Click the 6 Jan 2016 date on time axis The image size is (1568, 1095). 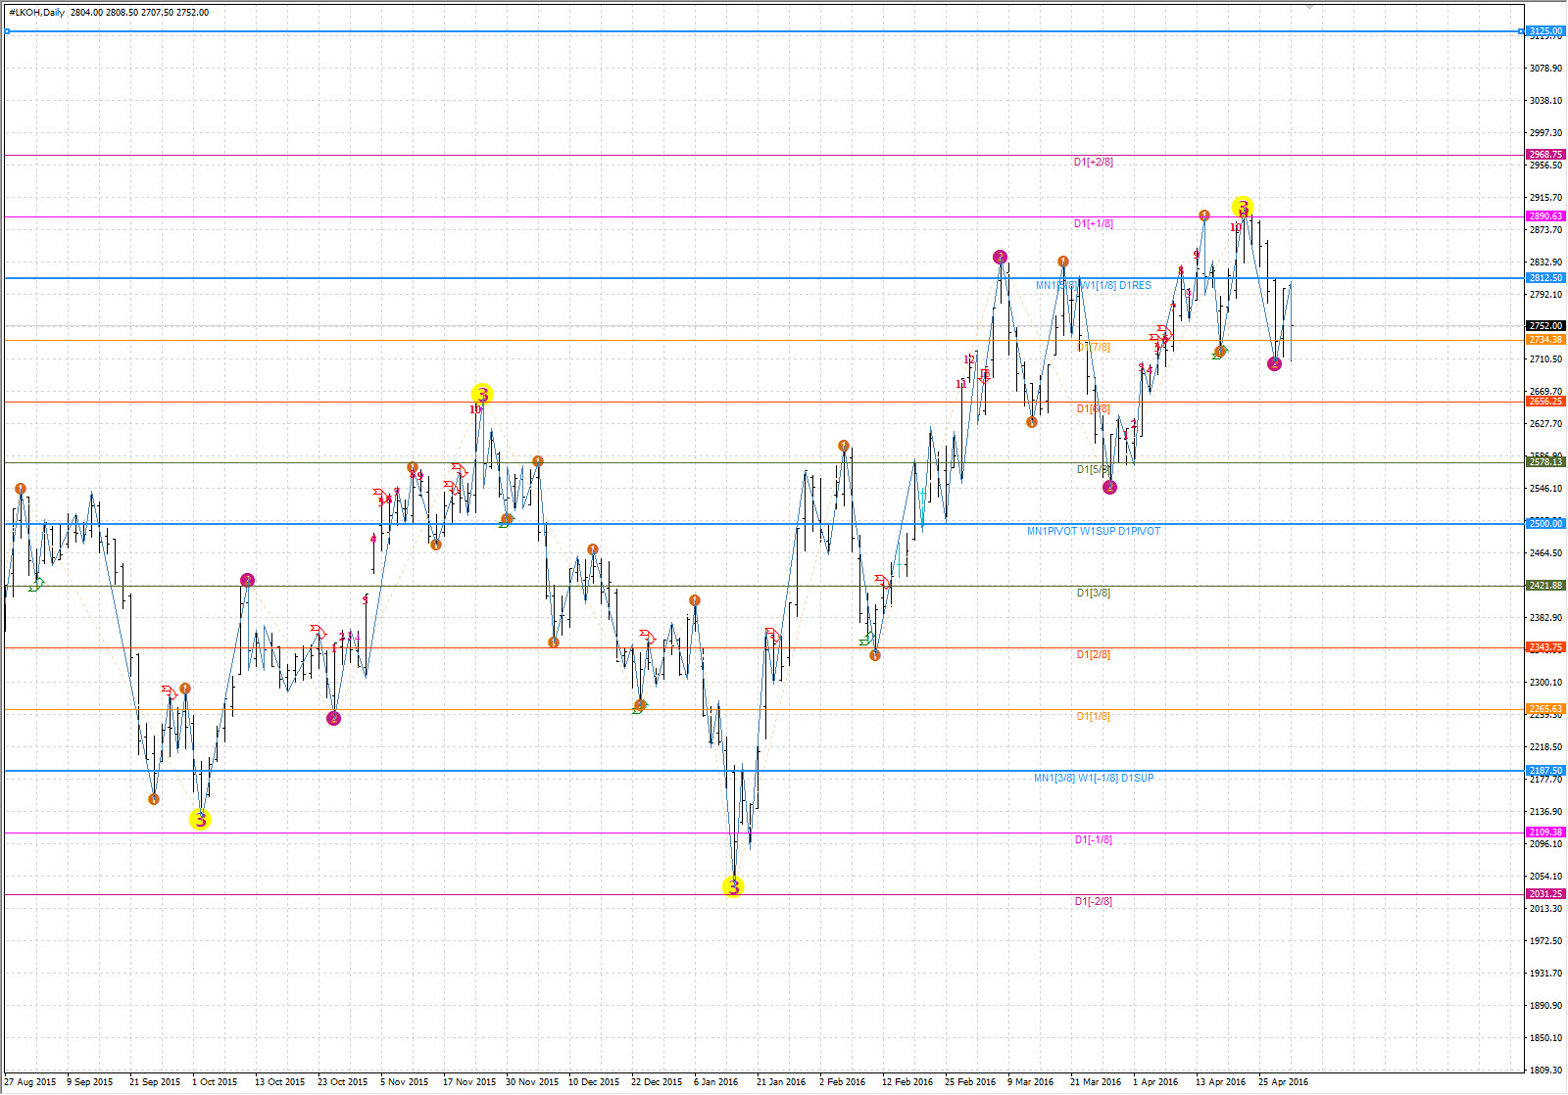[x=715, y=1082]
